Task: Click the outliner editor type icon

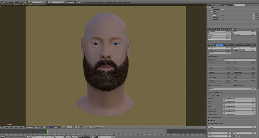Action: click(209, 5)
